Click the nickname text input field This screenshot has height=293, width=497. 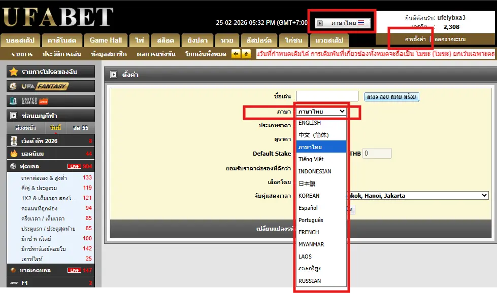coord(327,96)
